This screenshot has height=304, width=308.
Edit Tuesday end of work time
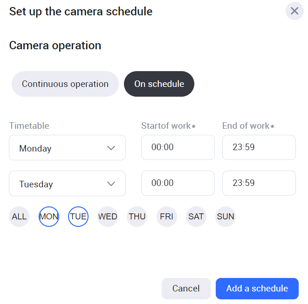point(259,183)
